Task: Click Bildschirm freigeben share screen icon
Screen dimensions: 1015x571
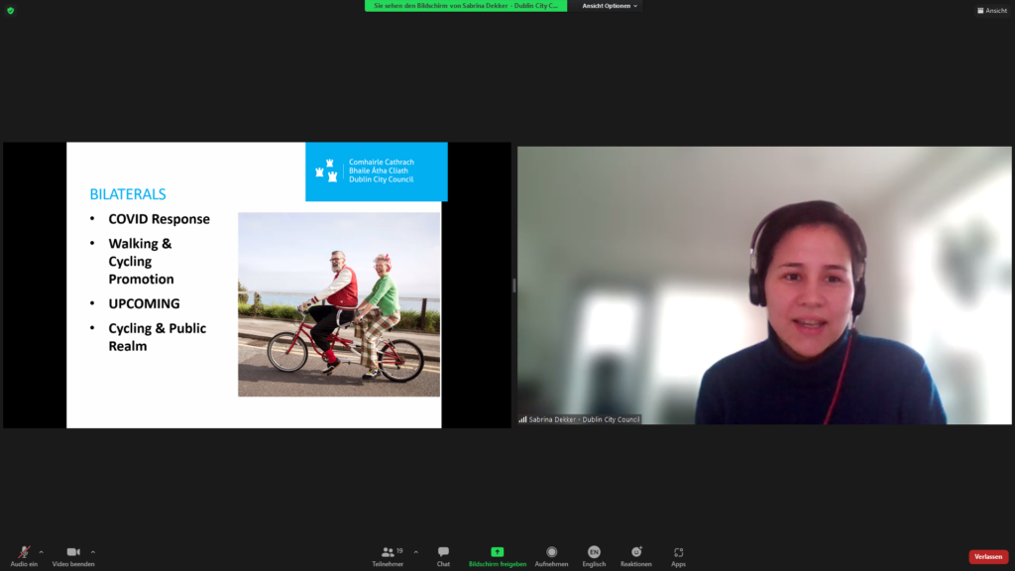Action: pyautogui.click(x=498, y=552)
